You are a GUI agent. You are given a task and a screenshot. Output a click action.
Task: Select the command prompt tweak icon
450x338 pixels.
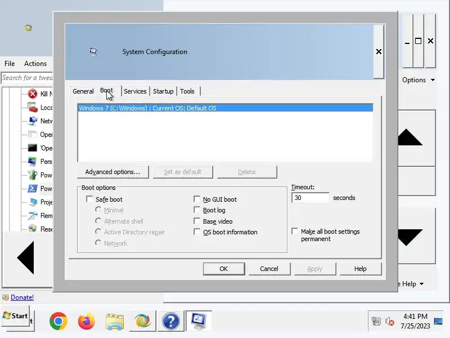(33, 148)
